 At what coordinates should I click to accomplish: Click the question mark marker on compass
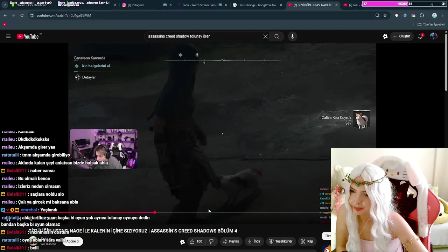pyautogui.click(x=197, y=55)
